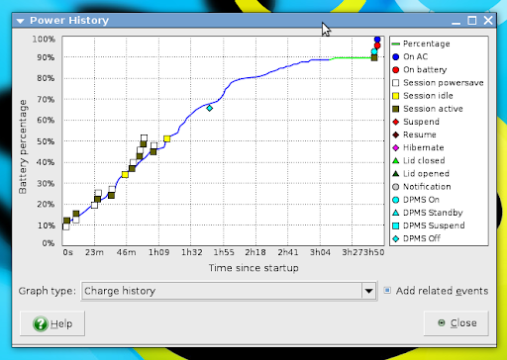Click the Help button

tap(52, 323)
